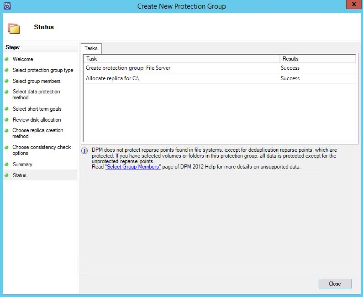This screenshot has width=363, height=297.
Task: Click the green bullet next to Summary
Action: coord(6,164)
